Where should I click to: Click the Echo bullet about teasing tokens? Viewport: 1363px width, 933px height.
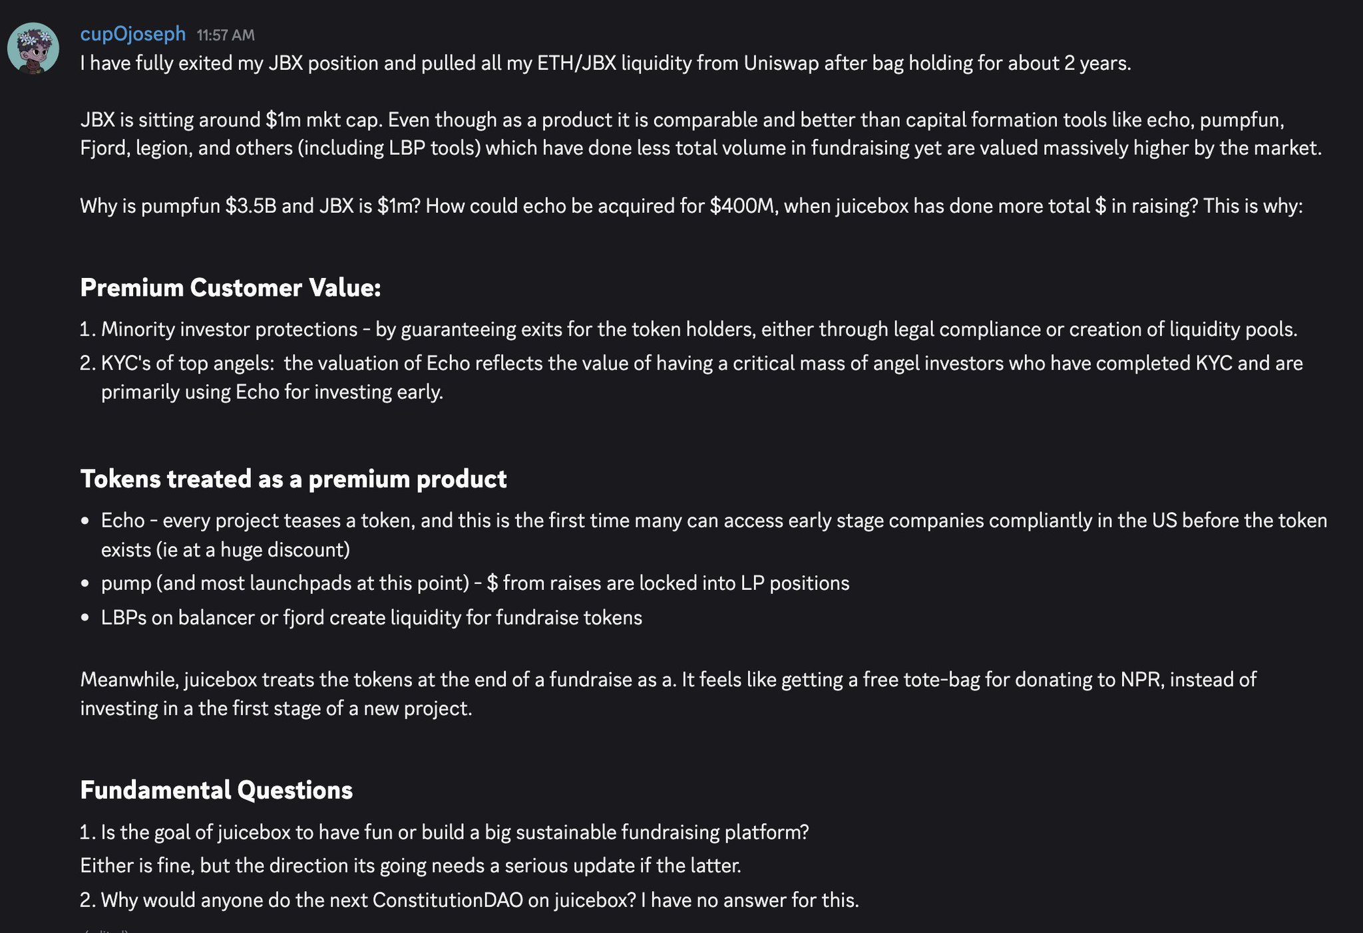713,535
